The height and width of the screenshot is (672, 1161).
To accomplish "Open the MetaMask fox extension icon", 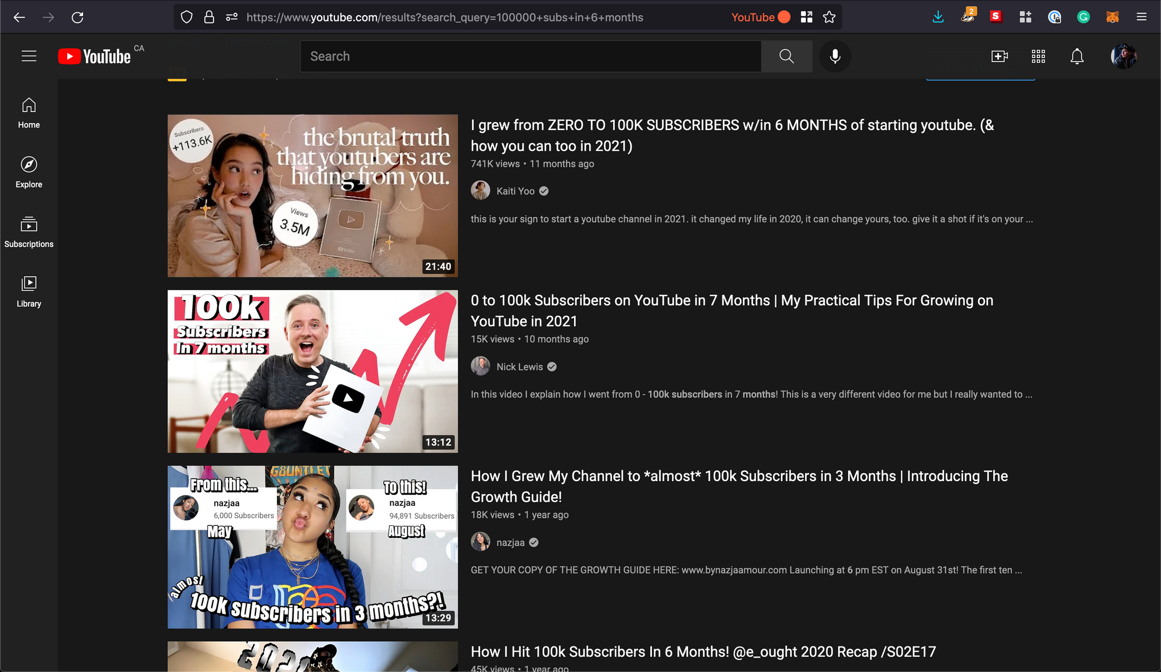I will tap(1112, 17).
